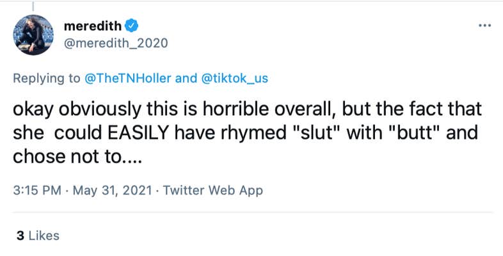Viewport: 503px width, 256px height.
Task: Click the likes count number "3"
Action: (x=20, y=236)
